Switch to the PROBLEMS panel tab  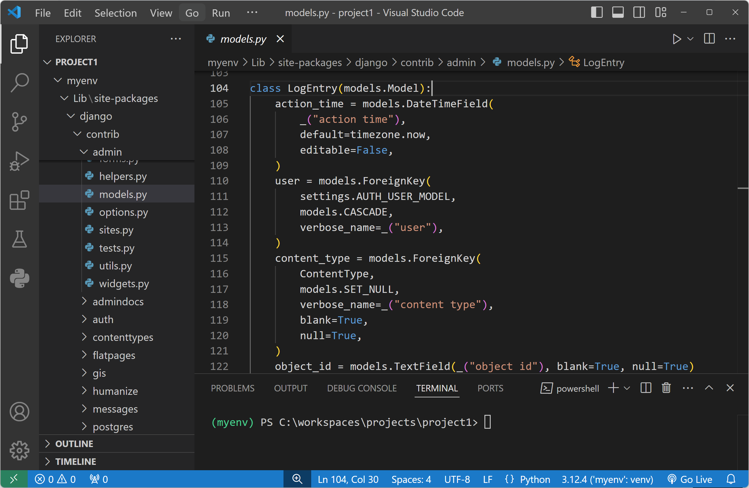[233, 388]
